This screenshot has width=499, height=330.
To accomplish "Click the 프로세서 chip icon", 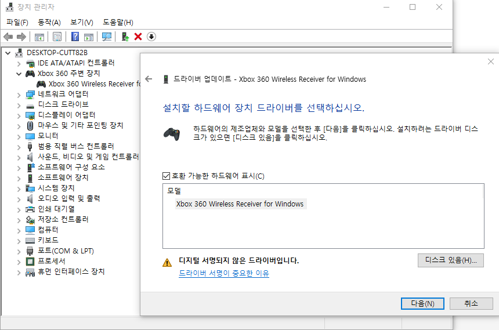I will click(30, 262).
